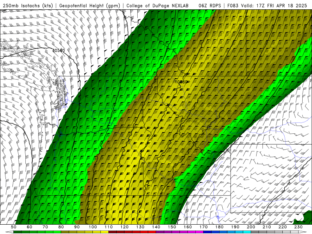Select the dark blue swatch starting at 170
This screenshot has height=234, width=312.
click(x=207, y=232)
